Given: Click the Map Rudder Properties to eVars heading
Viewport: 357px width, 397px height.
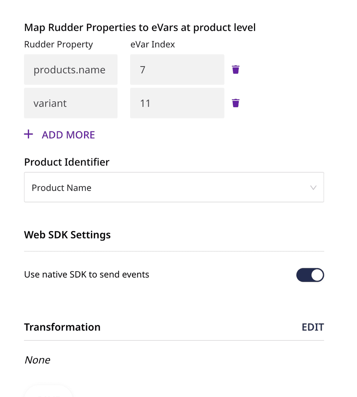Looking at the screenshot, I should pyautogui.click(x=140, y=28).
